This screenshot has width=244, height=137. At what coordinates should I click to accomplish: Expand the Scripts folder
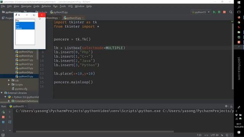(x=9, y=84)
